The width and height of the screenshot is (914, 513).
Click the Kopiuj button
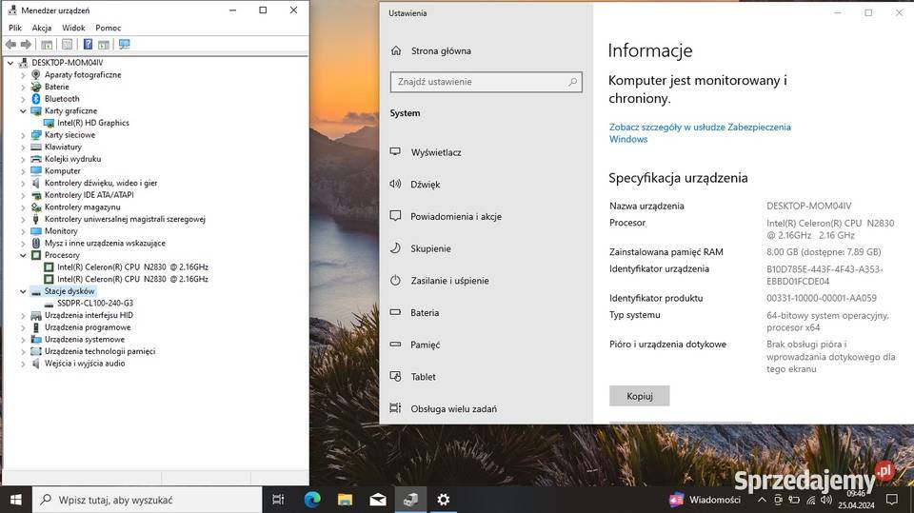640,396
